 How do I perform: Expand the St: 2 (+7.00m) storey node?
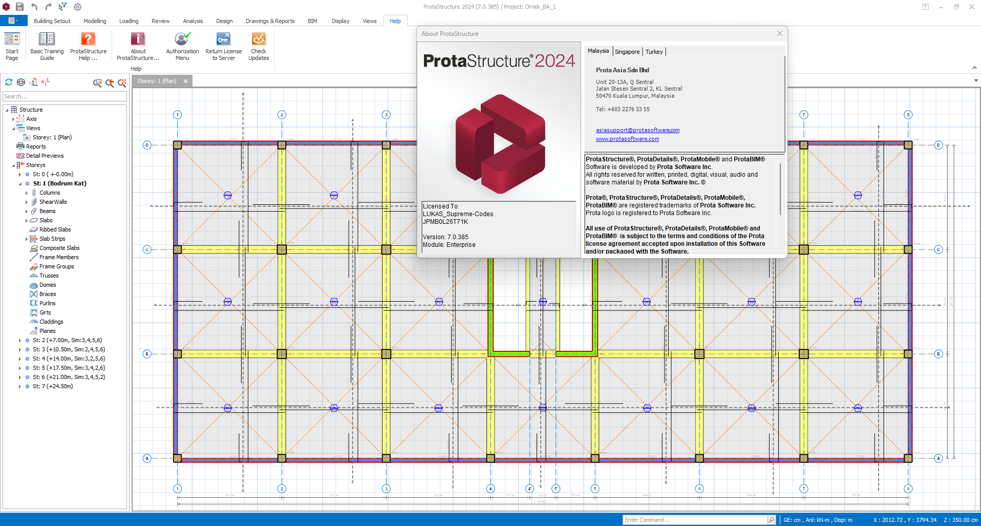[19, 340]
